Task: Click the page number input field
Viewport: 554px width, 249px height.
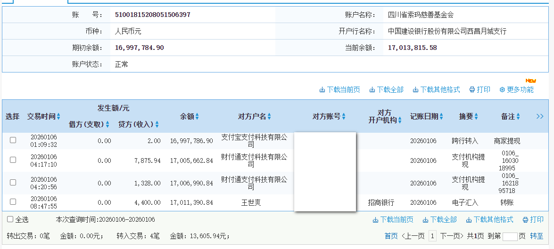Action: tap(510, 236)
